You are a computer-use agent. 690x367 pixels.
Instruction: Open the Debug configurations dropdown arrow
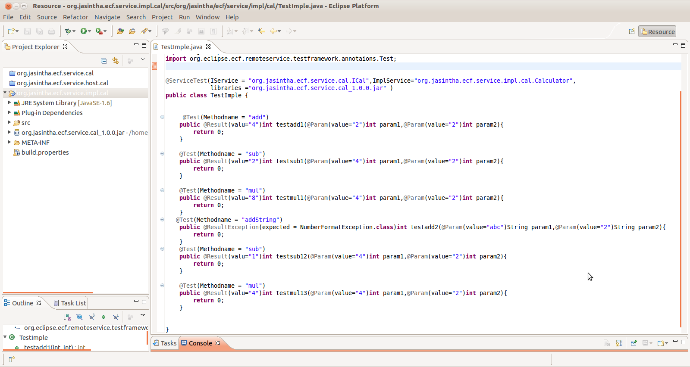[74, 31]
